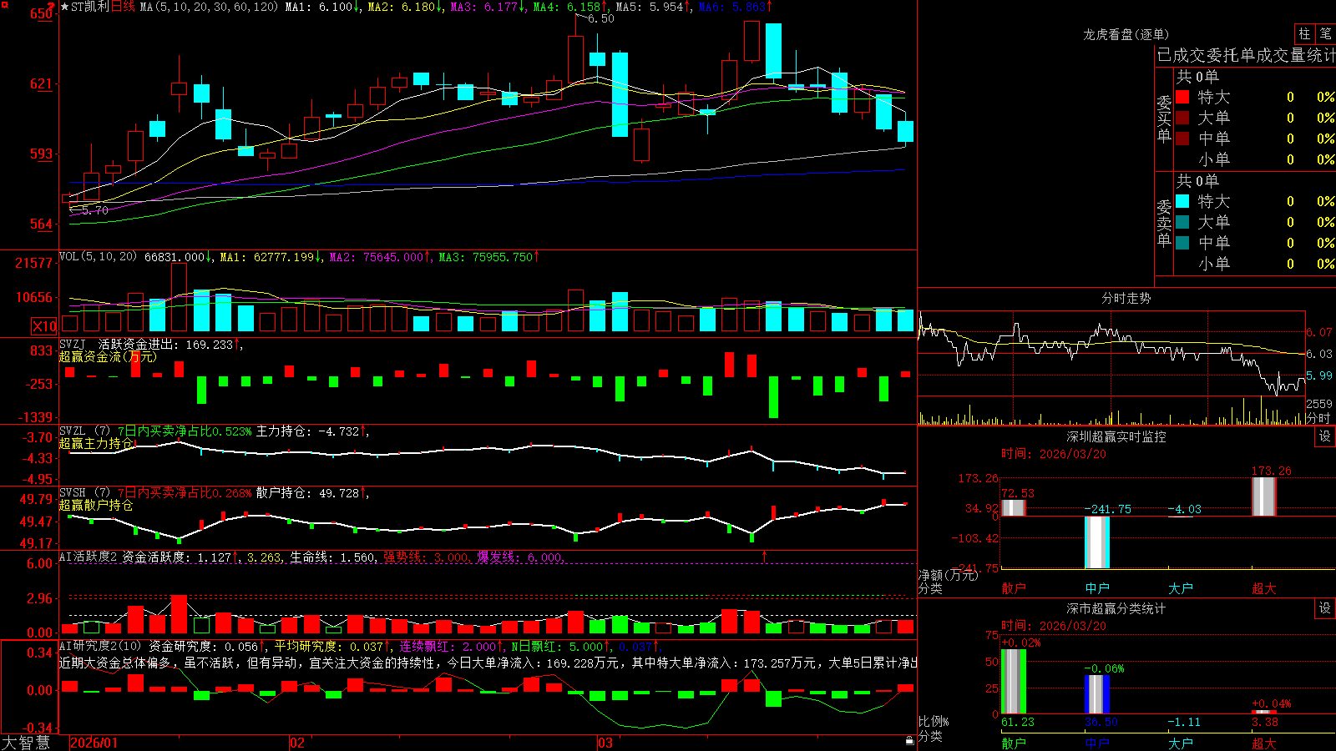Click the 分时走势 panel title

coord(1126,298)
